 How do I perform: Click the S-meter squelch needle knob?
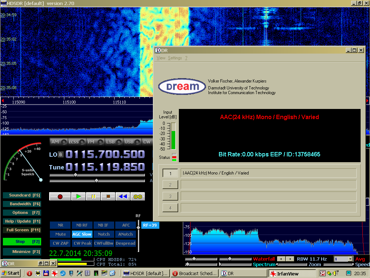41,180
